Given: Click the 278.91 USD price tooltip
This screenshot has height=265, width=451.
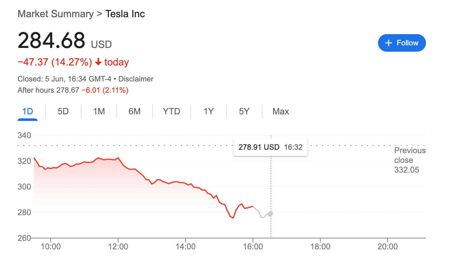Looking at the screenshot, I should (x=270, y=147).
